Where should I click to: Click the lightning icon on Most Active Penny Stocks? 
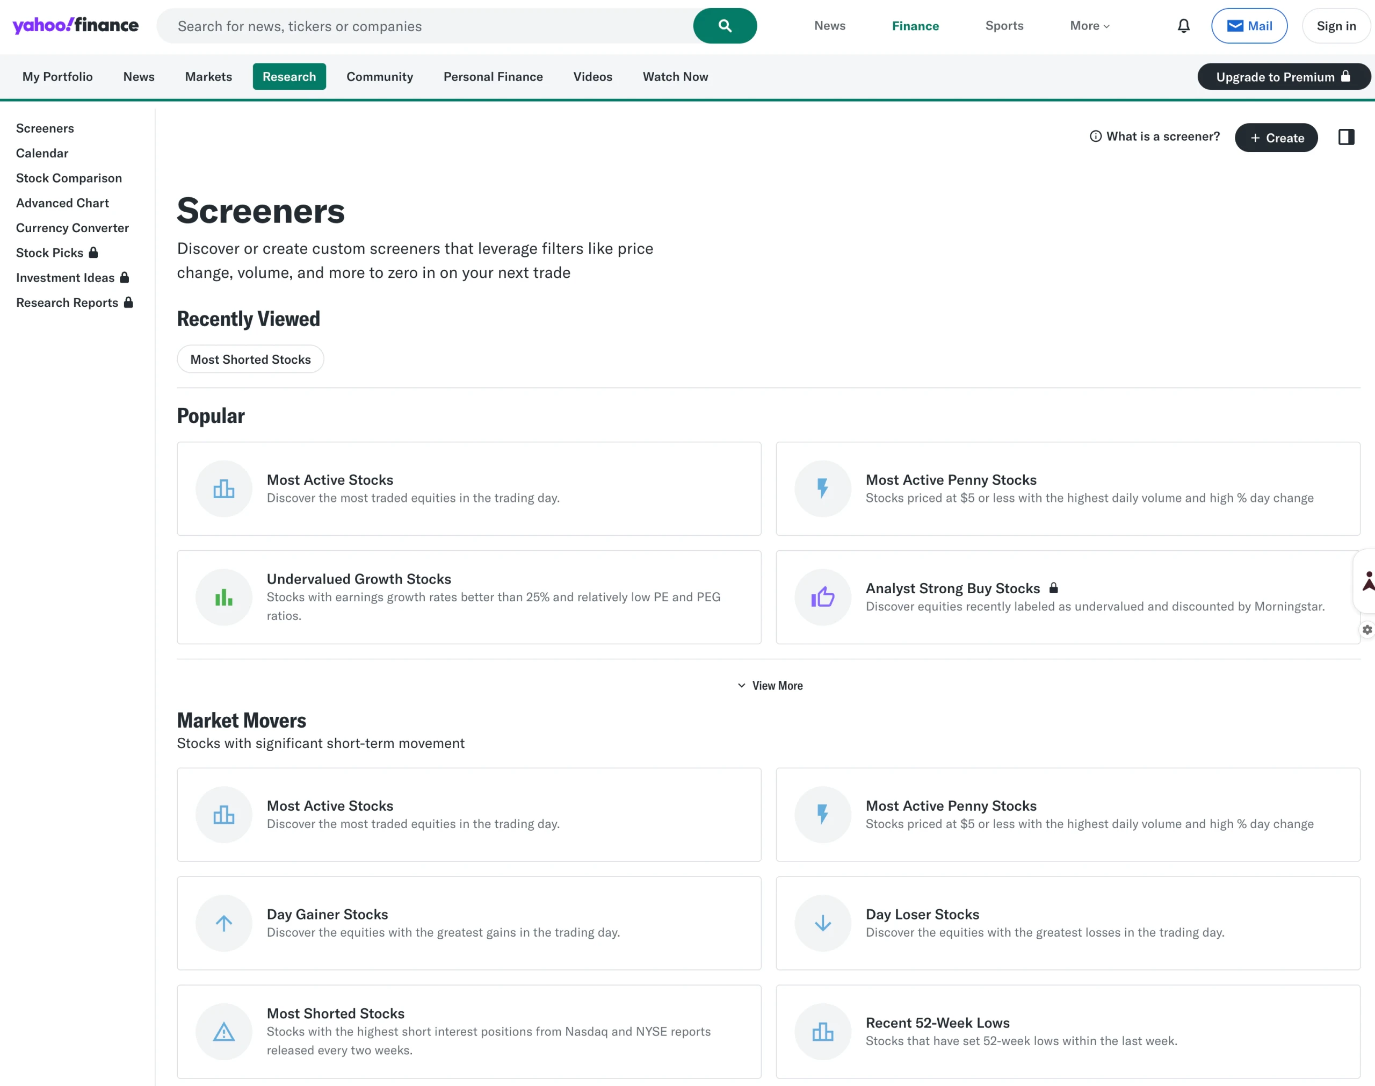pos(823,488)
